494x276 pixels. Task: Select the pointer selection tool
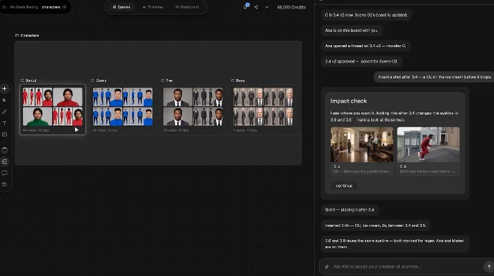(x=4, y=101)
